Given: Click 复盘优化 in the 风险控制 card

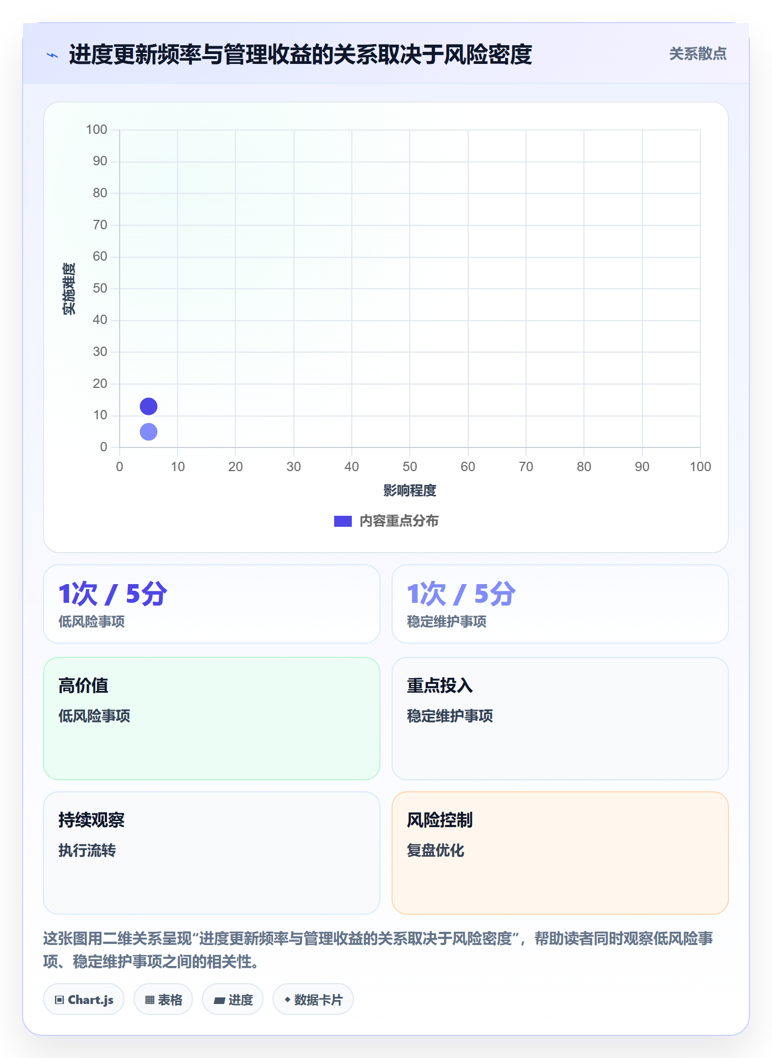Looking at the screenshot, I should coord(436,850).
